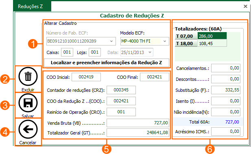
Task: Expand the Modelo ECF dropdown arrow
Action: click(x=165, y=41)
